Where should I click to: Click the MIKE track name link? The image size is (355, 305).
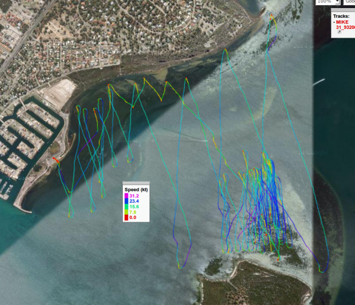pyautogui.click(x=343, y=22)
